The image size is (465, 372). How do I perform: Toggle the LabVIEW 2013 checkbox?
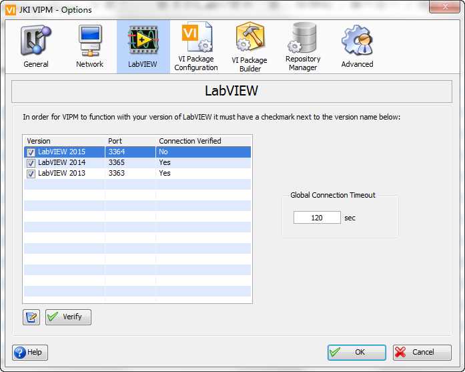click(x=31, y=174)
